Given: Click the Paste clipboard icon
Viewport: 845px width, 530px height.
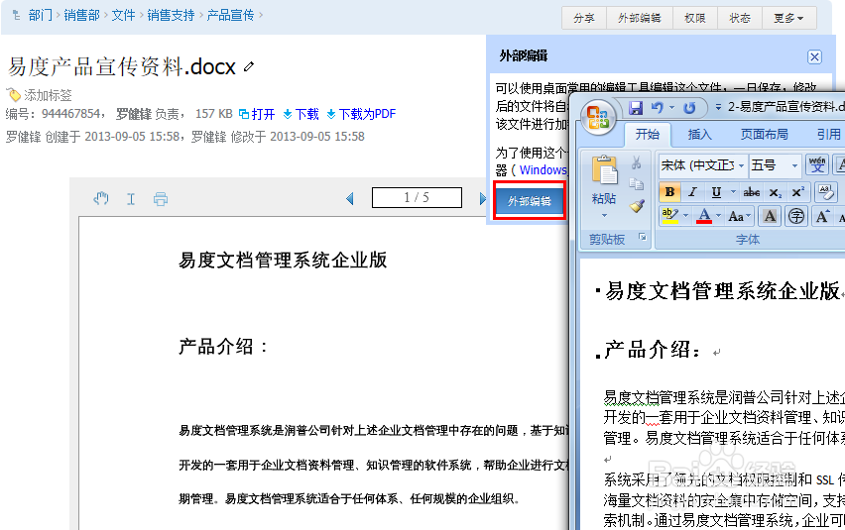Looking at the screenshot, I should [x=604, y=171].
